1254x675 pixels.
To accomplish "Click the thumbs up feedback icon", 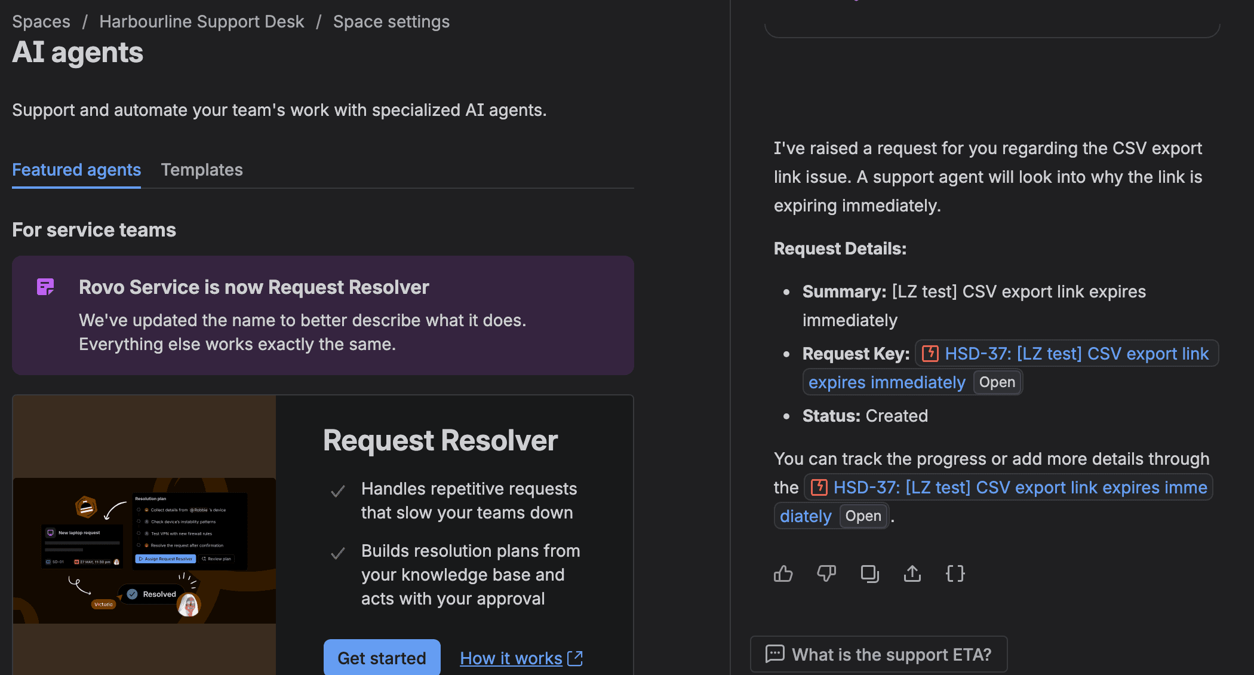I will (x=783, y=573).
